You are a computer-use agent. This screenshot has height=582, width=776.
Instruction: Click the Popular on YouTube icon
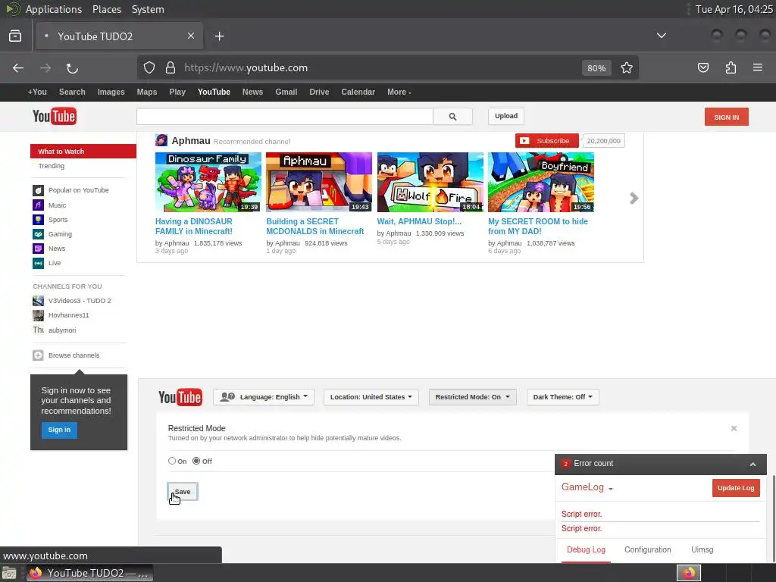(x=38, y=190)
